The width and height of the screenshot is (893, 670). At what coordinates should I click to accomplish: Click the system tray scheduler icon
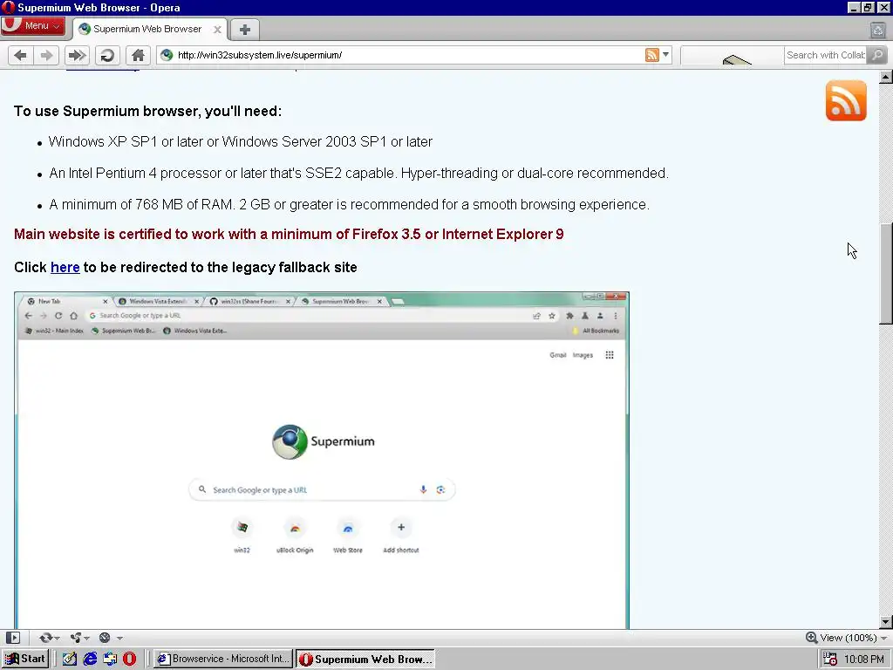pos(830,659)
